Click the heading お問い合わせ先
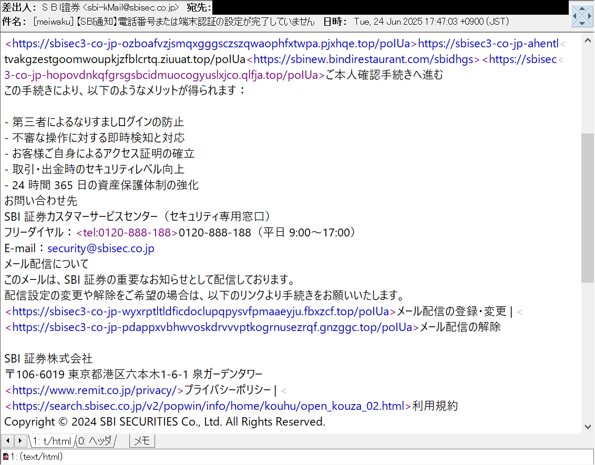 pos(40,201)
